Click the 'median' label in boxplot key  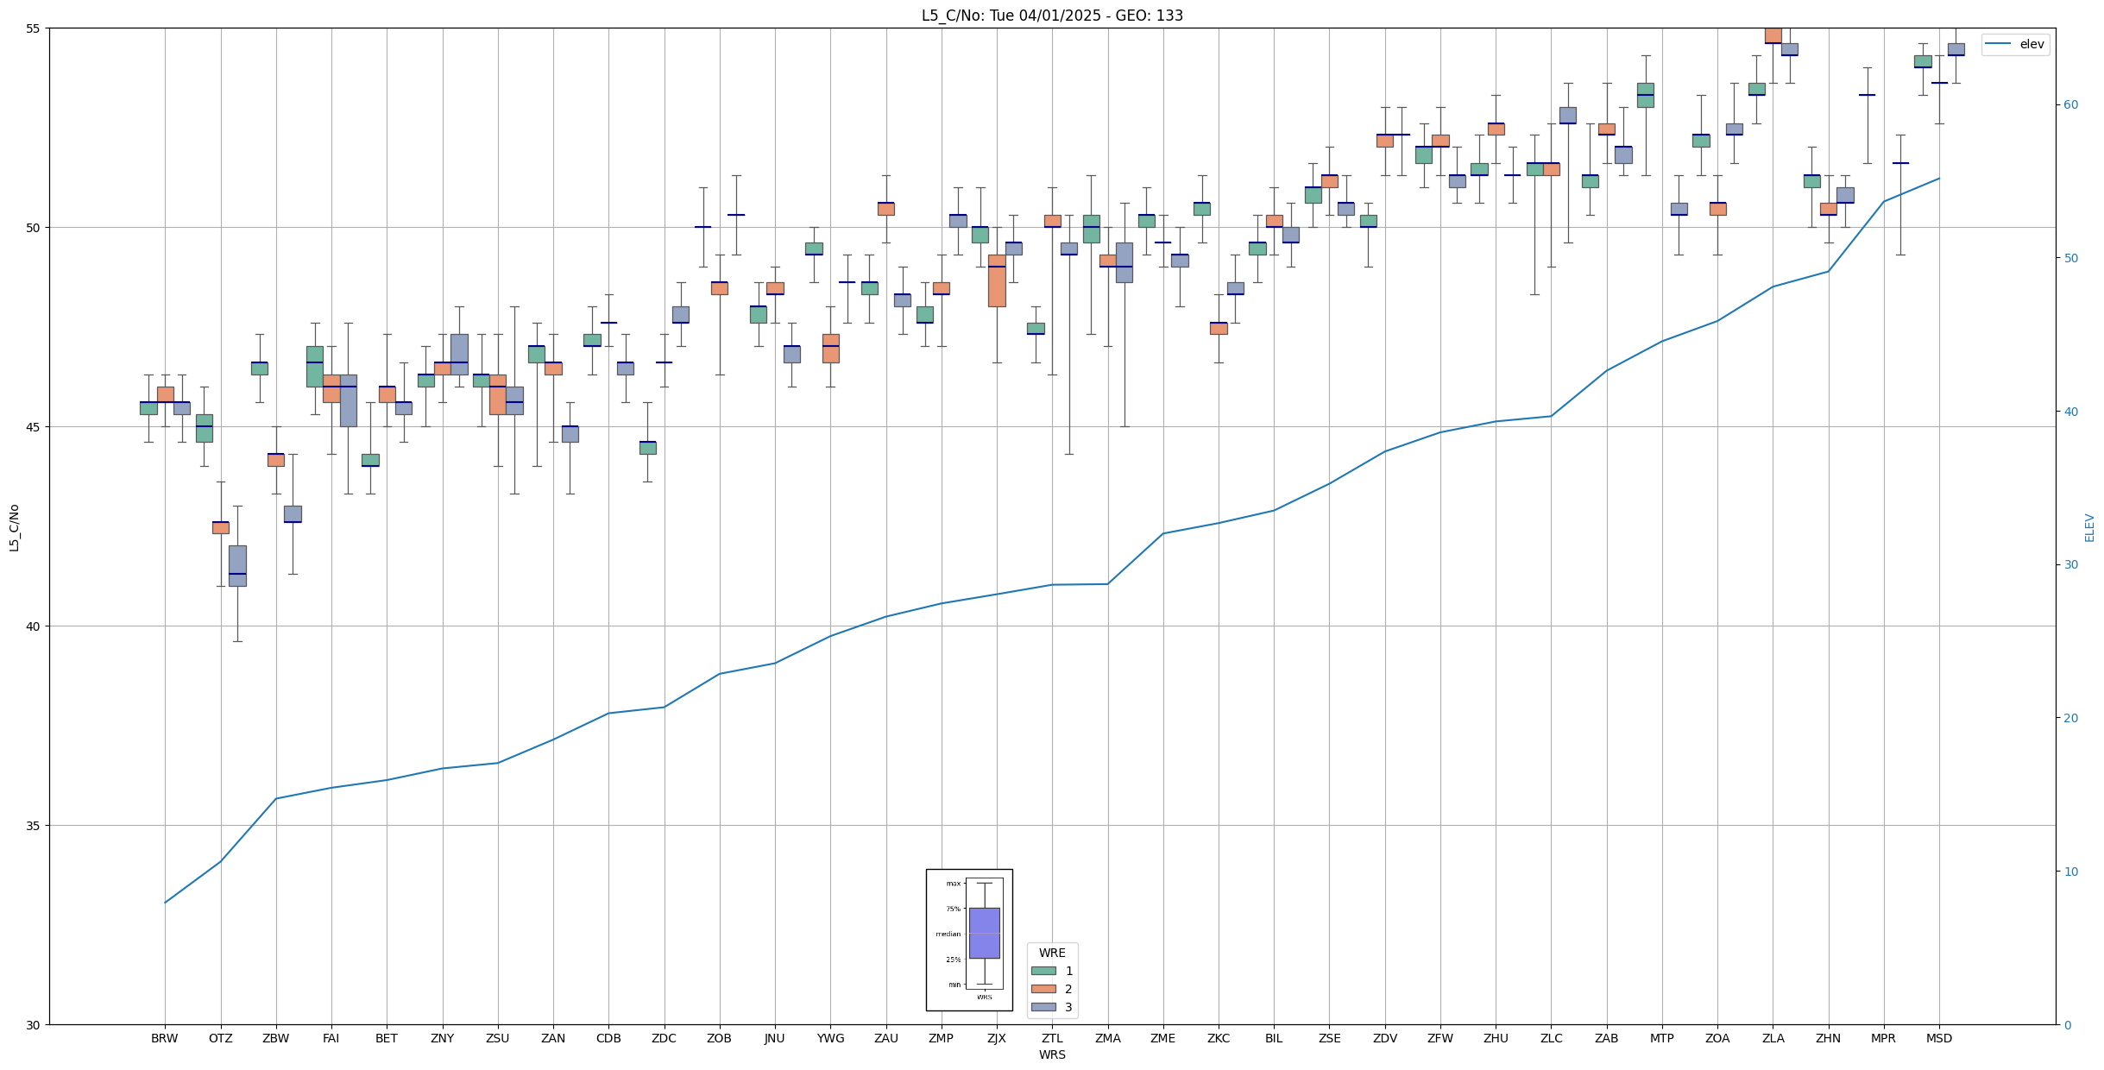pos(948,934)
